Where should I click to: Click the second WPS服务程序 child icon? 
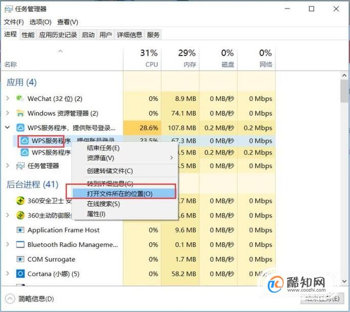pyautogui.click(x=24, y=153)
